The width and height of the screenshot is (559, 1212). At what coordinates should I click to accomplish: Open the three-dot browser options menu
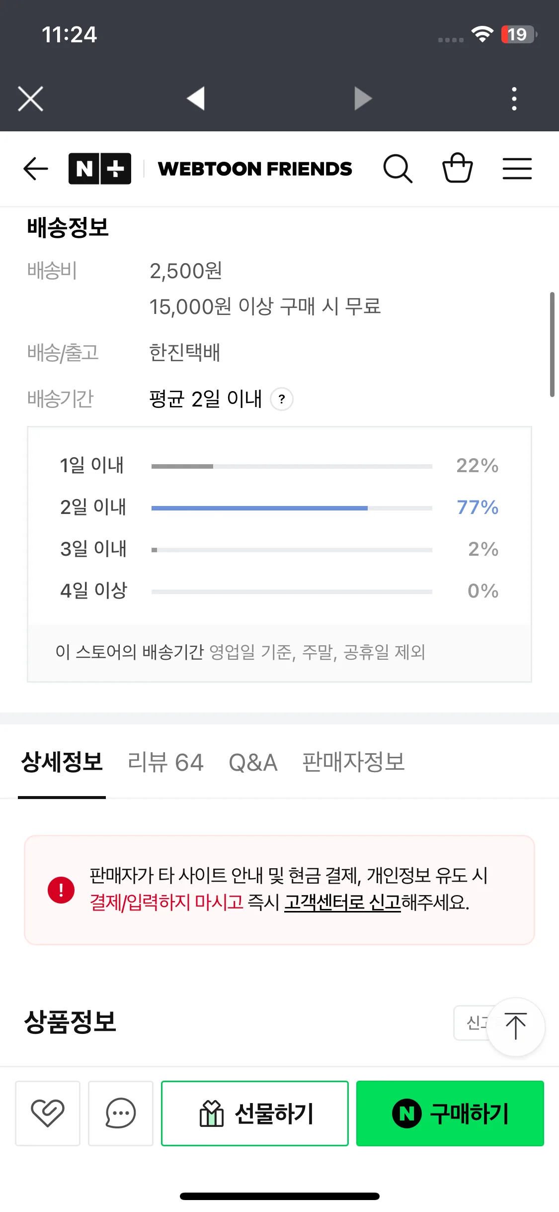(x=514, y=99)
